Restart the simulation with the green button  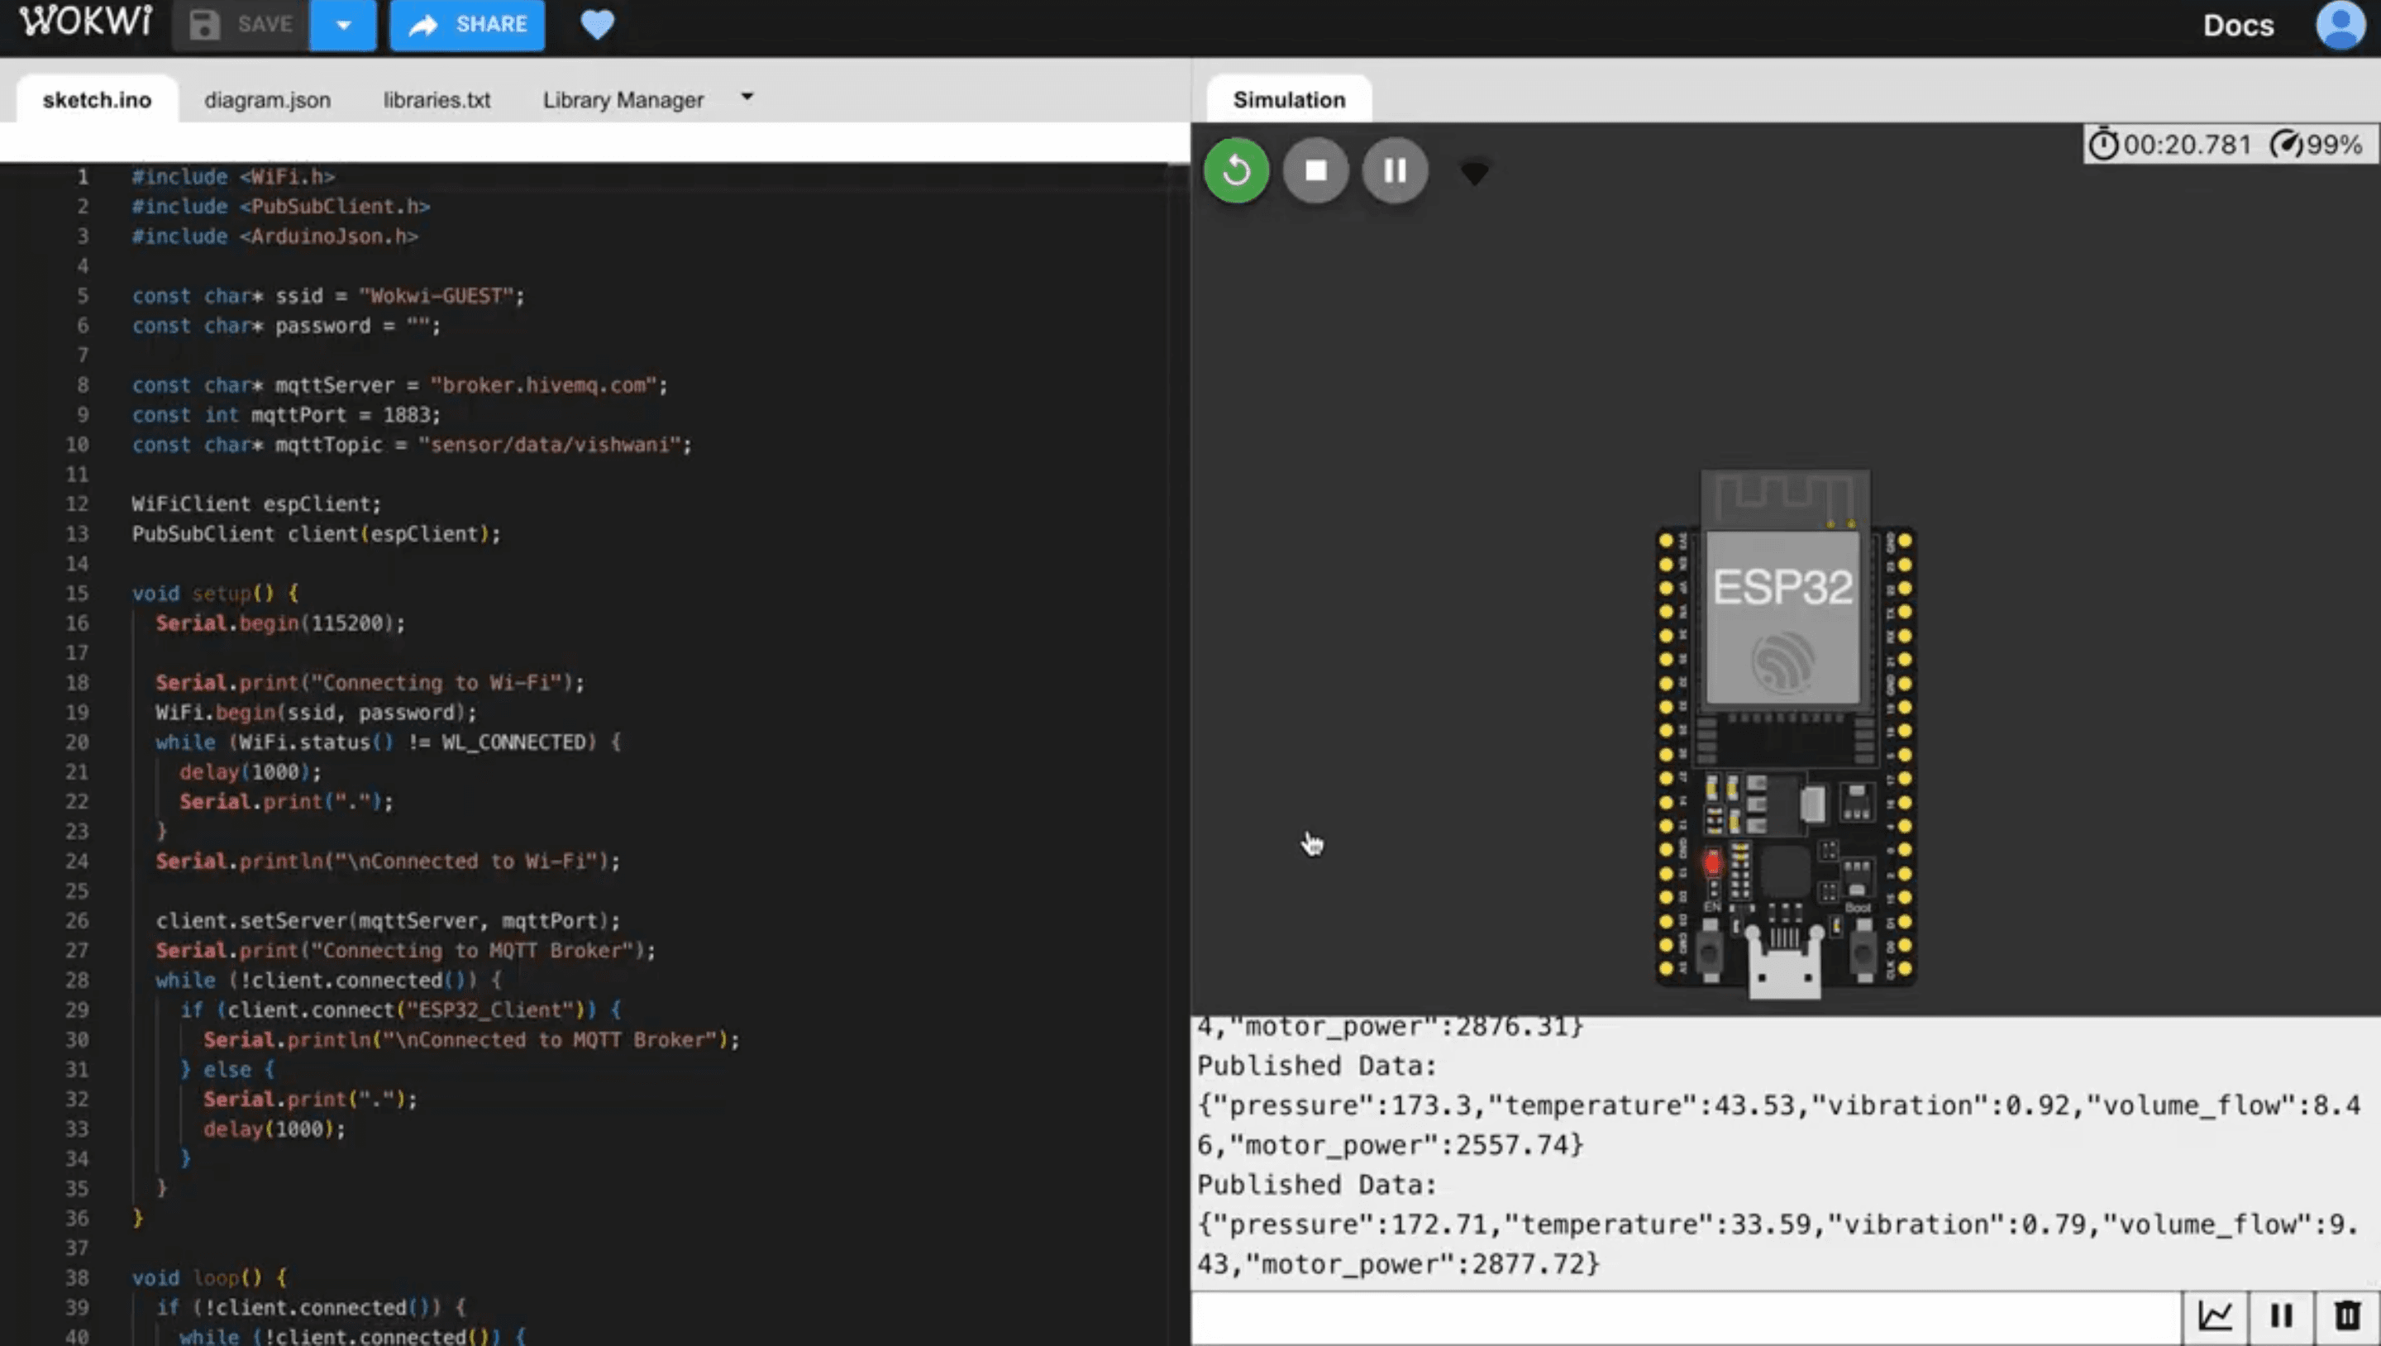1236,171
